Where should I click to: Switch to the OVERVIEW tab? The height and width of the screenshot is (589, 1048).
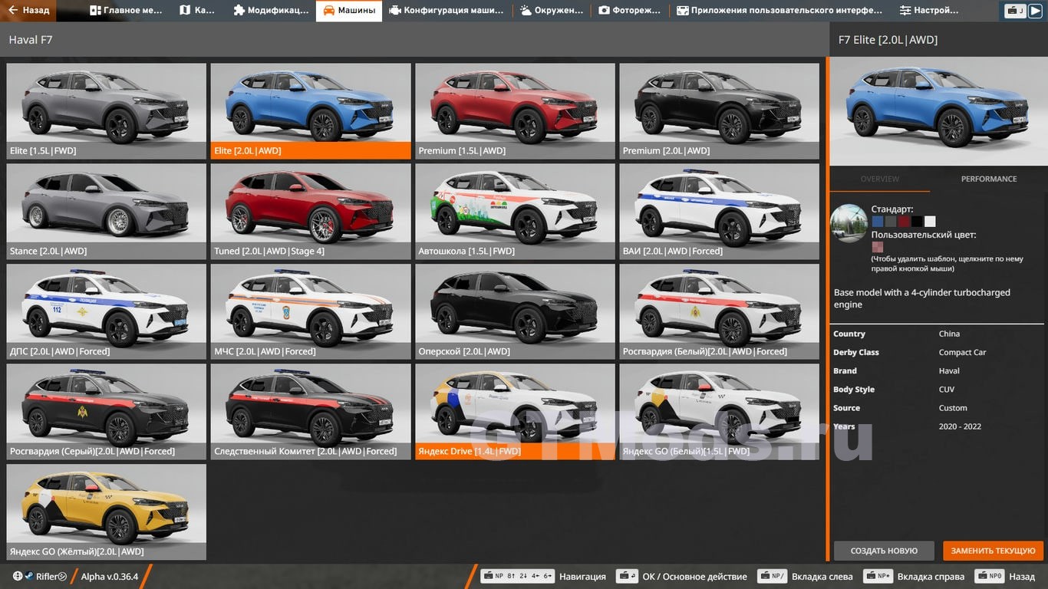[880, 179]
